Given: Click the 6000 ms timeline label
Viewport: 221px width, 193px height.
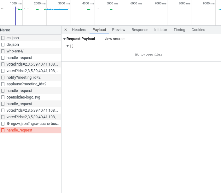Looking at the screenshot, I should [136, 3].
